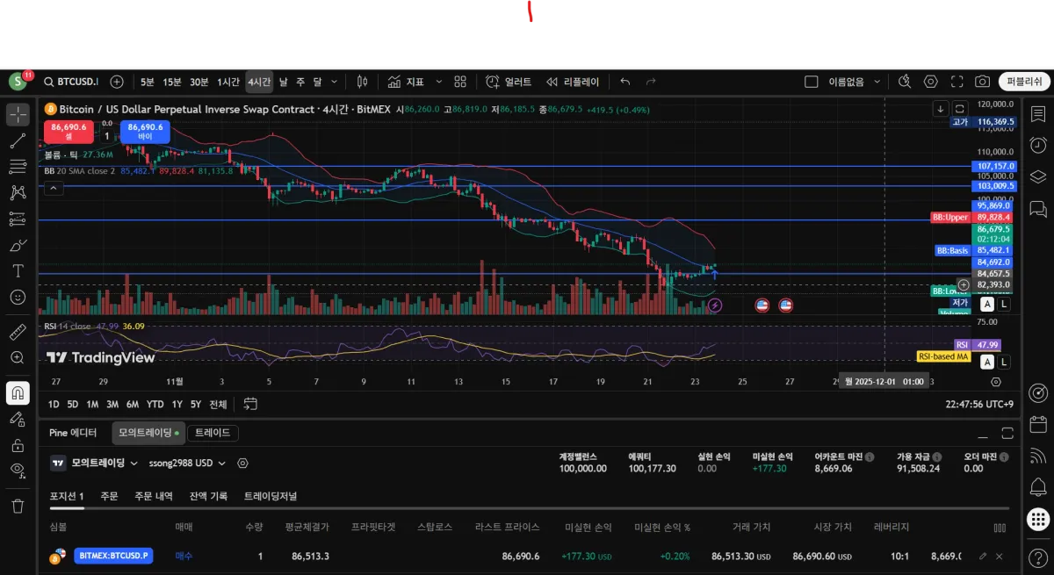Select the 4시간 timeframe
Image resolution: width=1054 pixels, height=575 pixels.
pyautogui.click(x=259, y=82)
